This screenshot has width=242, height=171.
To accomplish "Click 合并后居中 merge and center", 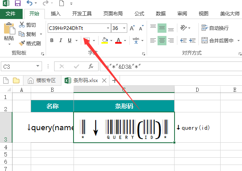I will [x=217, y=40].
